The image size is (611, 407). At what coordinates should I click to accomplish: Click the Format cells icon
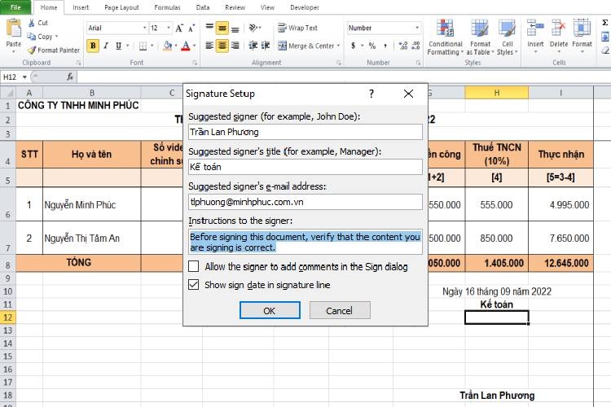point(582,28)
